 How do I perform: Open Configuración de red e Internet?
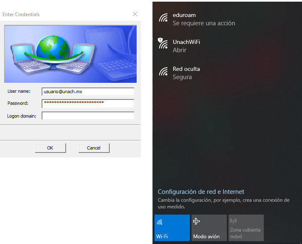[x=201, y=192]
